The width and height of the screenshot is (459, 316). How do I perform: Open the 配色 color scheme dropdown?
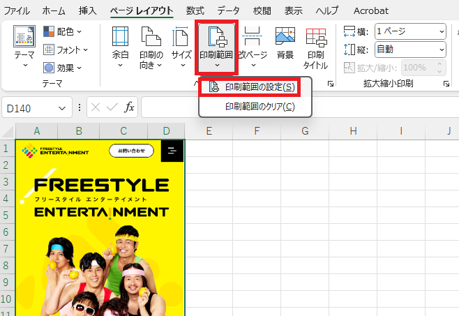click(x=62, y=31)
